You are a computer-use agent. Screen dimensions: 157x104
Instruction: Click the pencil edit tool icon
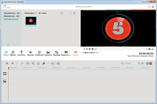pyautogui.click(x=22, y=63)
